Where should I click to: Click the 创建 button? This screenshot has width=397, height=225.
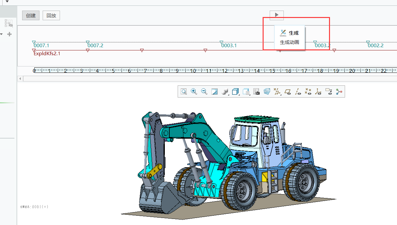pyautogui.click(x=31, y=15)
